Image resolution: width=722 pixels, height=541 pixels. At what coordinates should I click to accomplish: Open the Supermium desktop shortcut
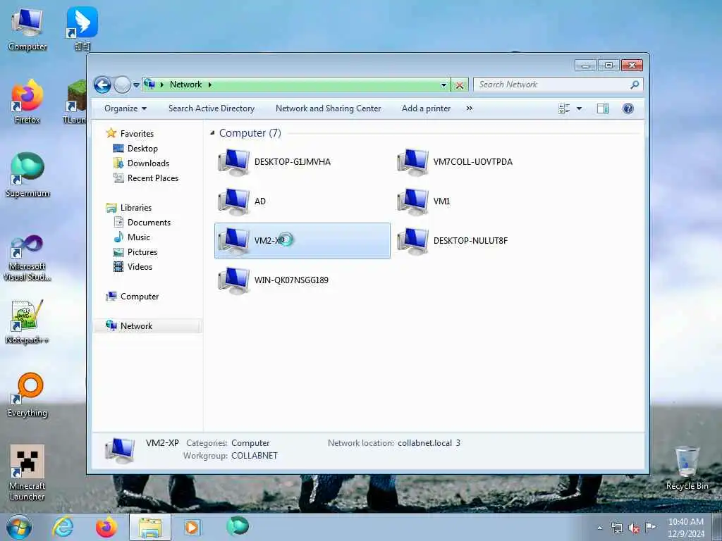pyautogui.click(x=27, y=175)
